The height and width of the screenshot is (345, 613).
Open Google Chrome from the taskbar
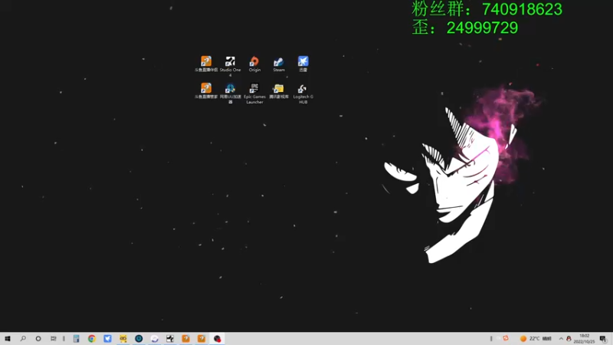click(91, 339)
